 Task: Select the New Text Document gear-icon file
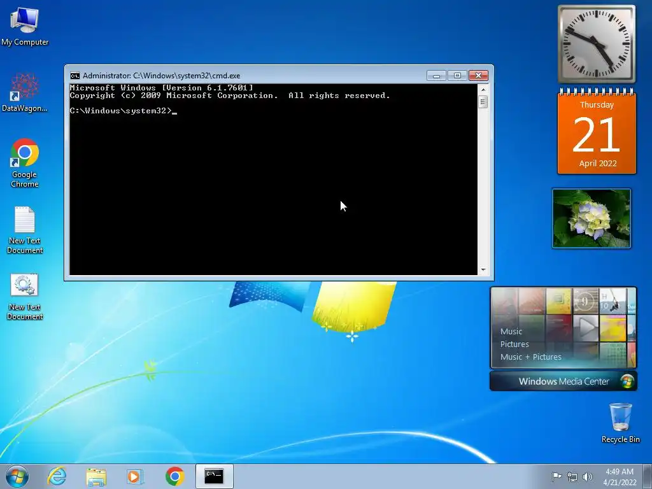(25, 296)
